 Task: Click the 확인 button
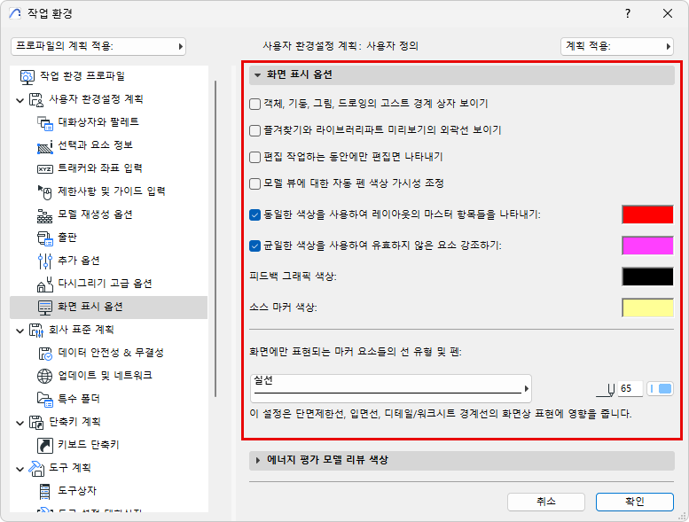(x=635, y=502)
